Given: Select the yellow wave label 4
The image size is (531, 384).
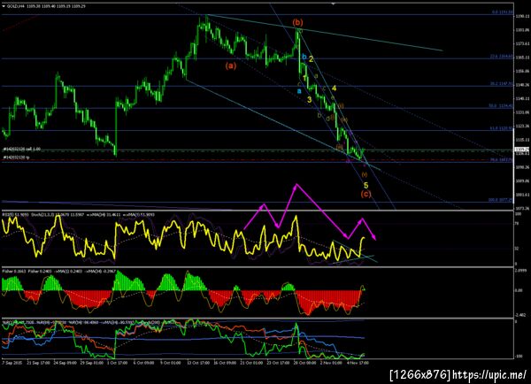Looking at the screenshot, I should [x=334, y=88].
